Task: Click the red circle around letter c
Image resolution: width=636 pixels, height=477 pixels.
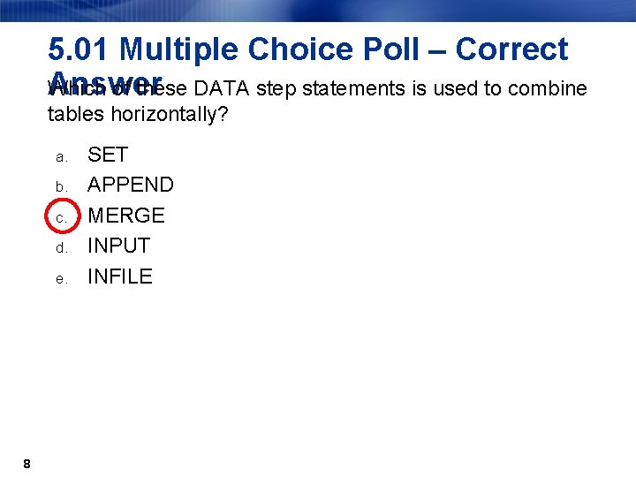Action: click(x=63, y=216)
